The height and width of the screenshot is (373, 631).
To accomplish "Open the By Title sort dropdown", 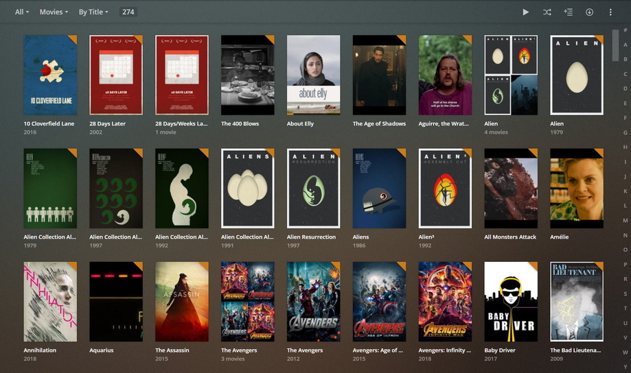I will [93, 12].
